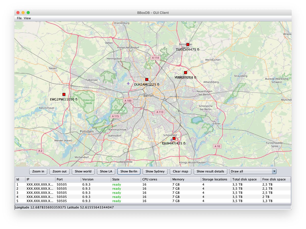Click the EWG2PW(11050 f) label on map
Viewport: 306px width, 229px height.
click(64, 99)
